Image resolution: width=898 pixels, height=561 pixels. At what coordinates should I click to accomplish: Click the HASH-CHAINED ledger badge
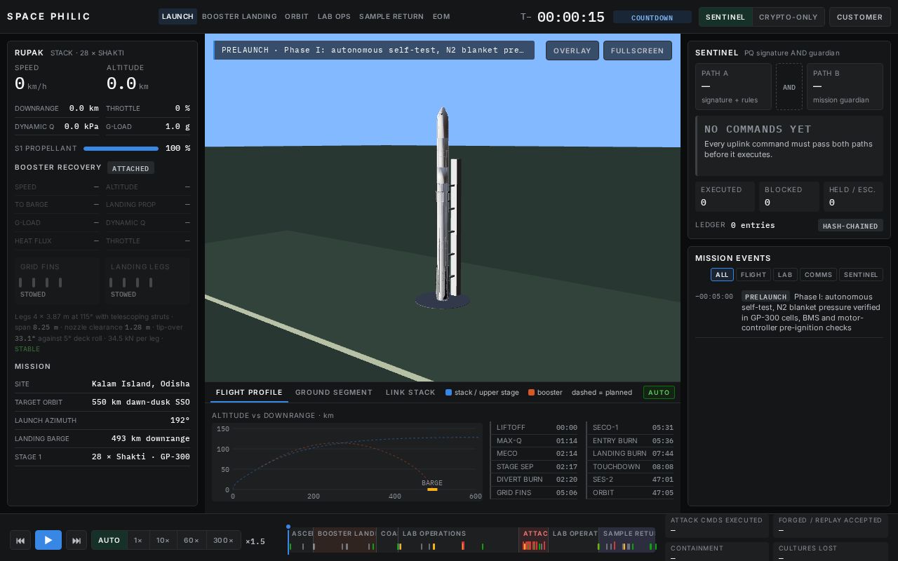pyautogui.click(x=850, y=226)
